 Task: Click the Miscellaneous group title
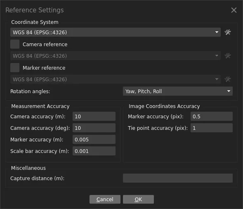pos(28,168)
